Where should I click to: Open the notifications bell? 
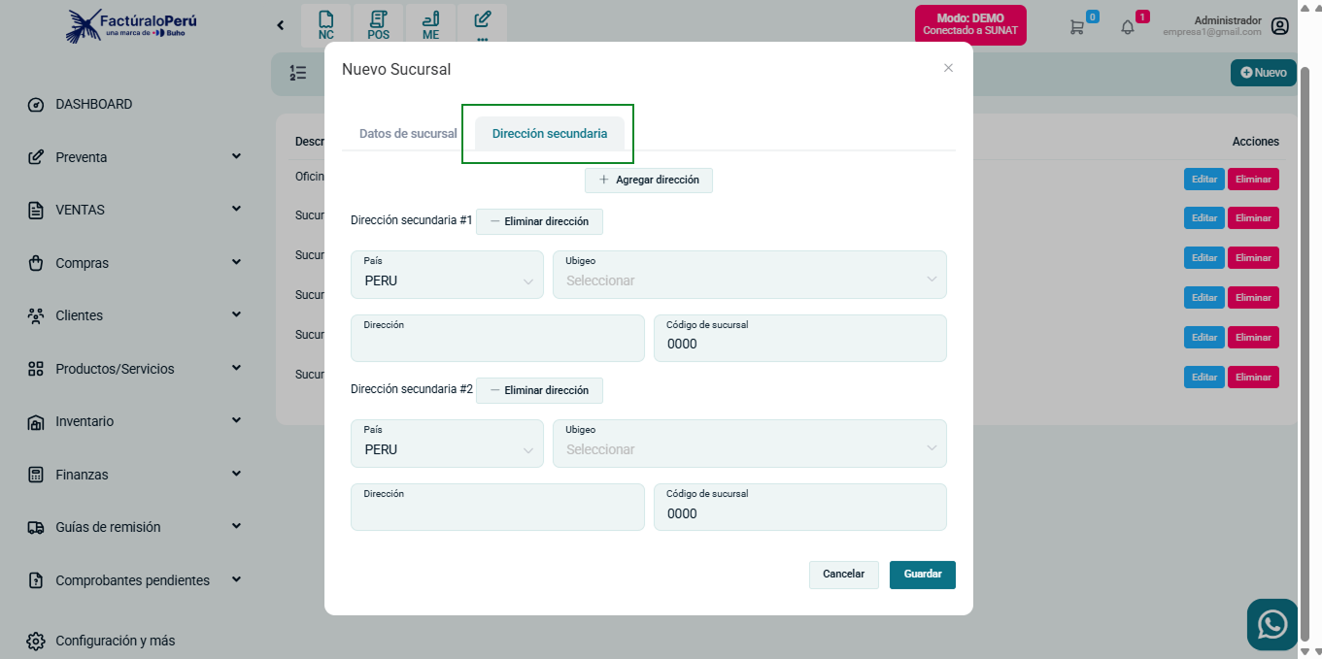[x=1128, y=27]
